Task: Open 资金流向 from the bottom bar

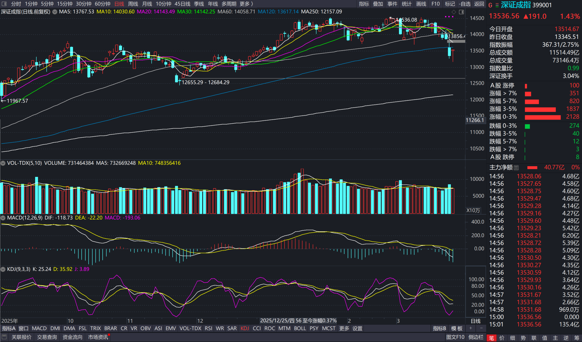Action: [x=72, y=337]
